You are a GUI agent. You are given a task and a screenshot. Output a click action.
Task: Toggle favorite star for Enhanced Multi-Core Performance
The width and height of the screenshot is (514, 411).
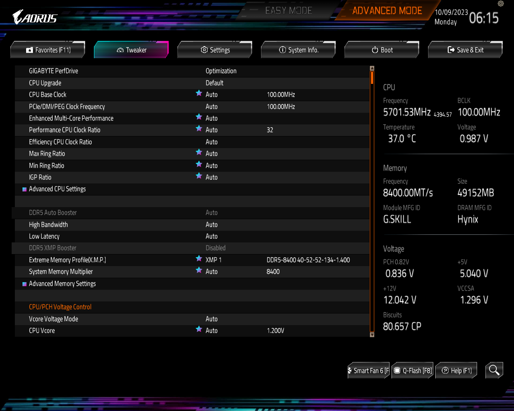(199, 117)
